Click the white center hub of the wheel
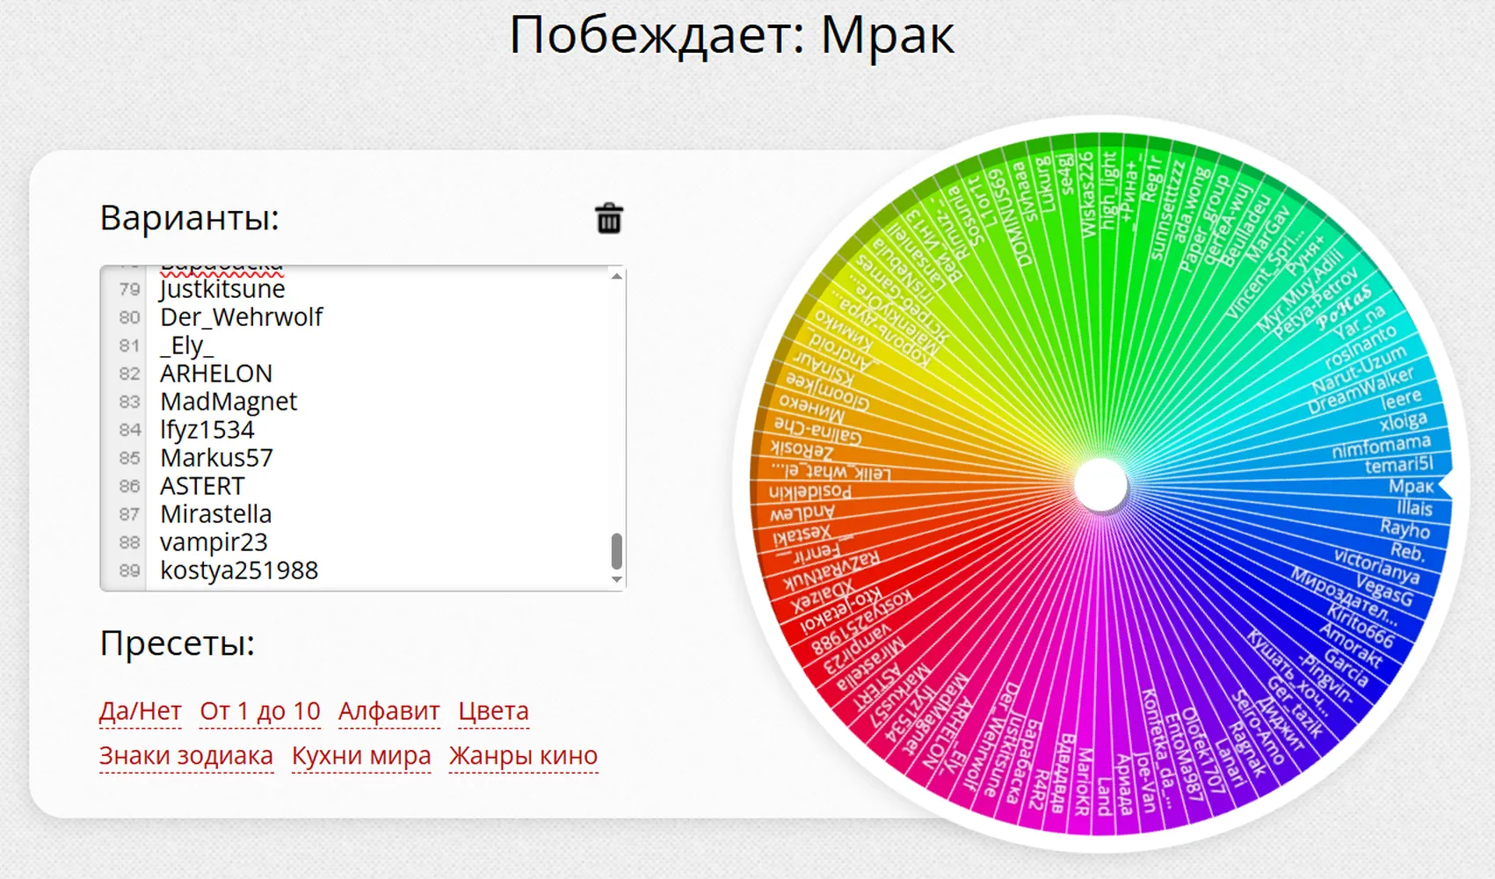The height and width of the screenshot is (879, 1495). tap(1100, 484)
